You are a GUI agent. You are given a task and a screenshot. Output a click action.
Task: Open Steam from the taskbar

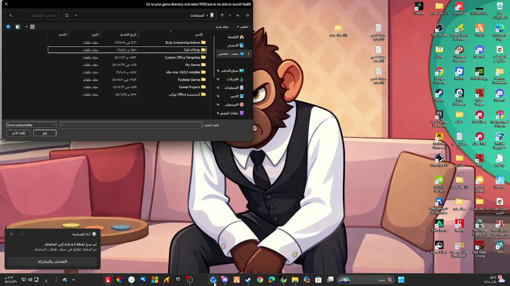pos(248,280)
